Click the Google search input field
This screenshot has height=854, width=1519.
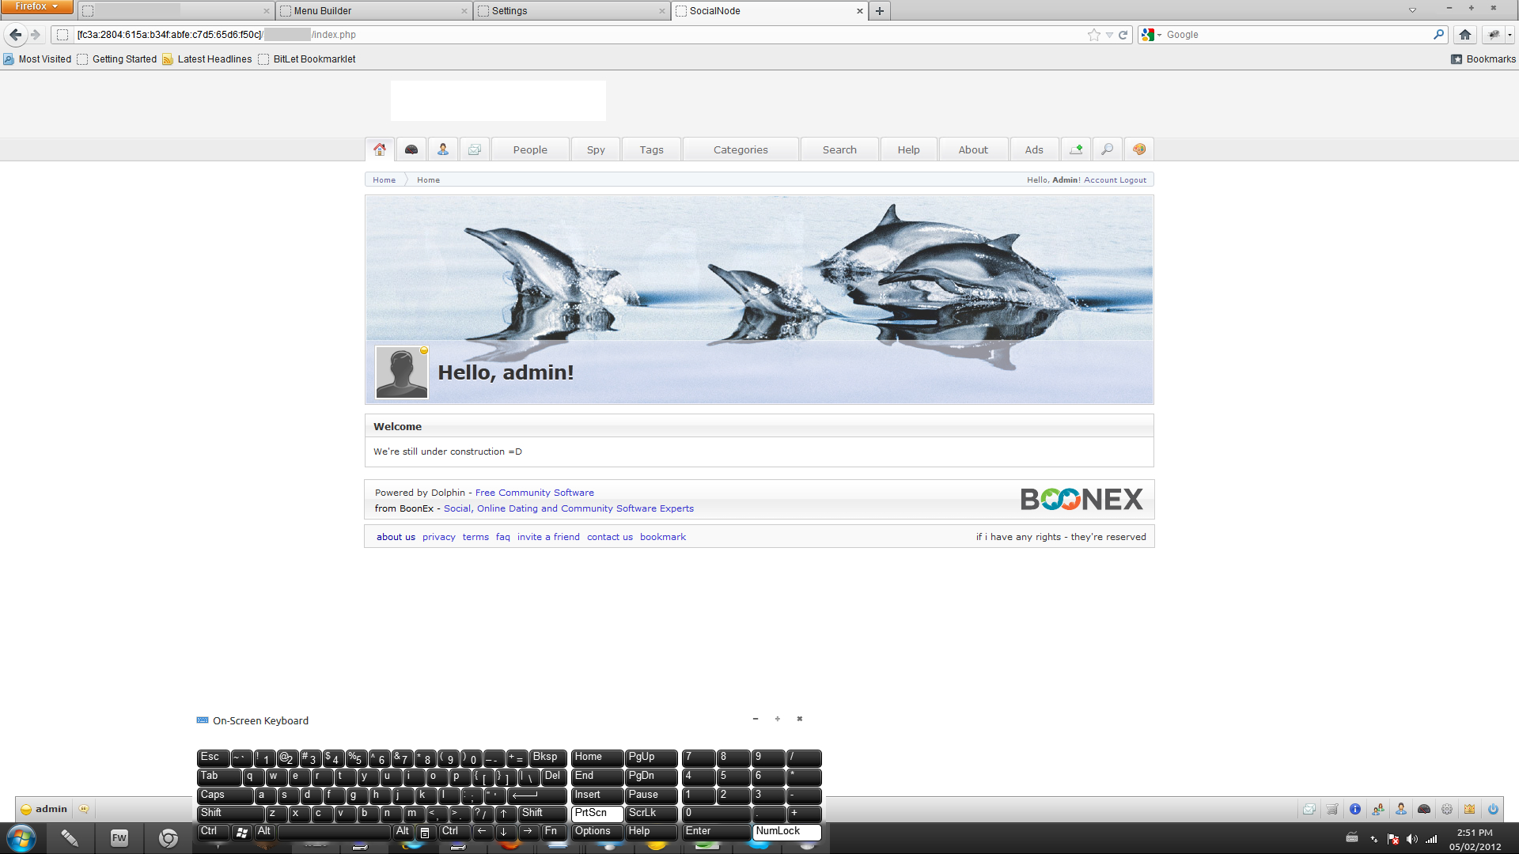[1297, 35]
